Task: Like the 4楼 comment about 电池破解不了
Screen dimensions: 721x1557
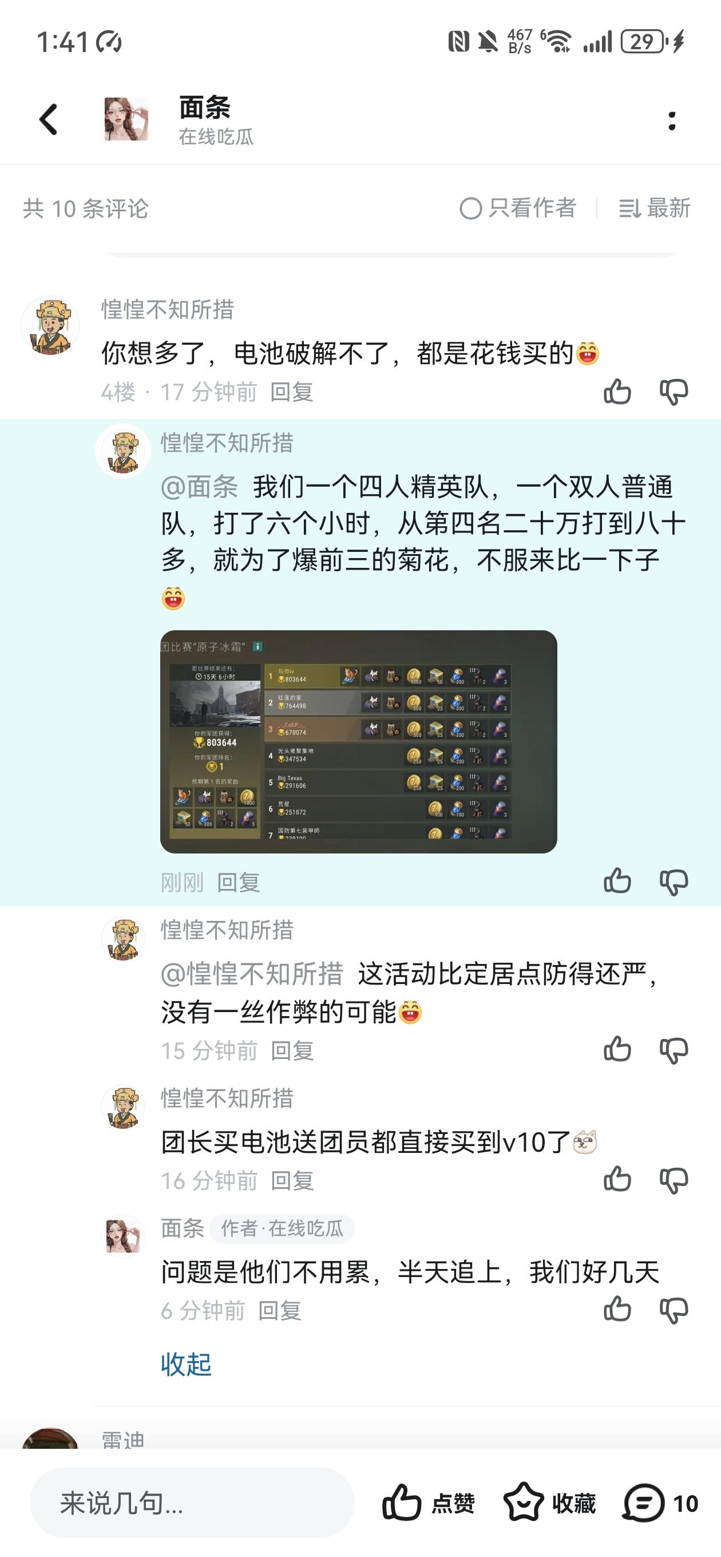Action: (617, 392)
